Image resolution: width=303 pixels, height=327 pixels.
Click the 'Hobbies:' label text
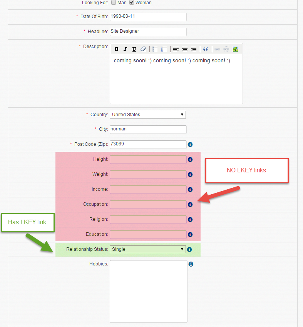99,264
